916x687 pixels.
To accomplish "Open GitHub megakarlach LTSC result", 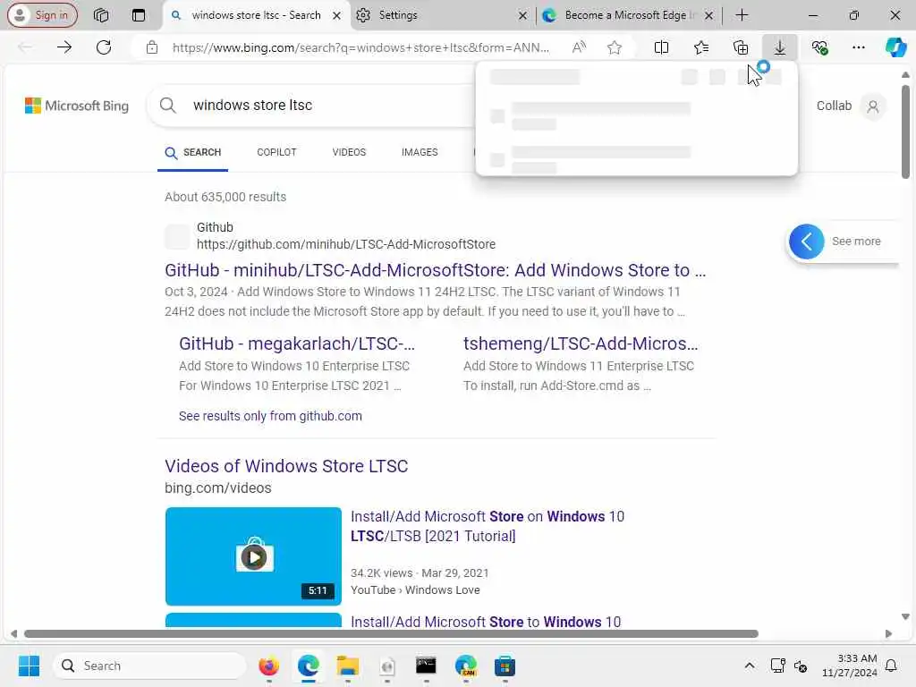I will 297,343.
